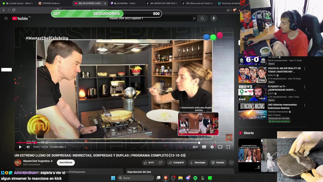This screenshot has height=182, width=323.
Task: Switch to 'Posiciones de World' tab
Action: (229, 3)
